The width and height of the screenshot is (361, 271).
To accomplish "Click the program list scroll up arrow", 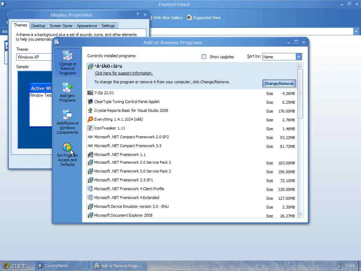I will (300, 66).
